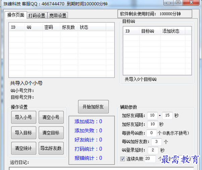Edit the QQ登录延时 field
Image resolution: width=202 pixels, height=170 pixels.
coord(153,150)
